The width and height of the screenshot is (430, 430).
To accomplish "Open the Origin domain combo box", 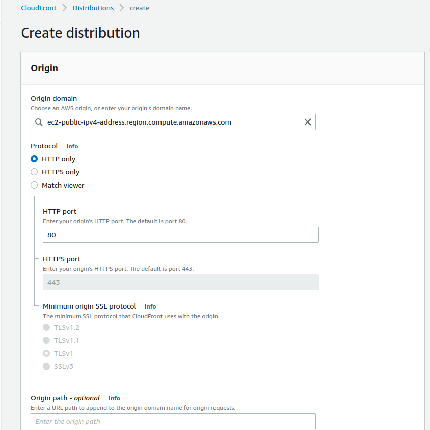I will coord(172,122).
